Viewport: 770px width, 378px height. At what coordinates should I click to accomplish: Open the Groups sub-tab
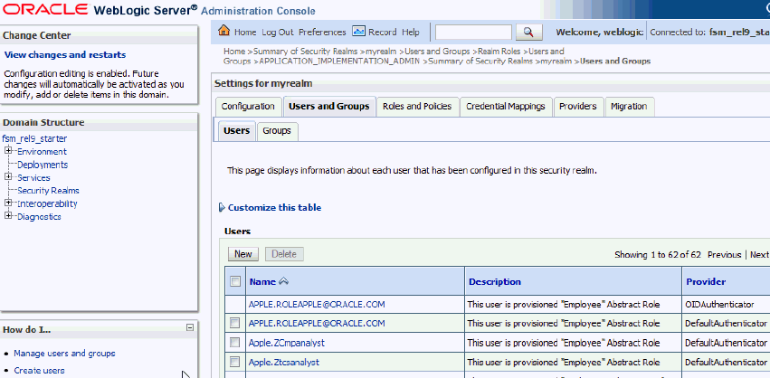[277, 131]
